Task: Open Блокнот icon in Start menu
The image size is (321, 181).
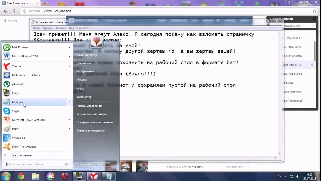Action: click(7, 102)
